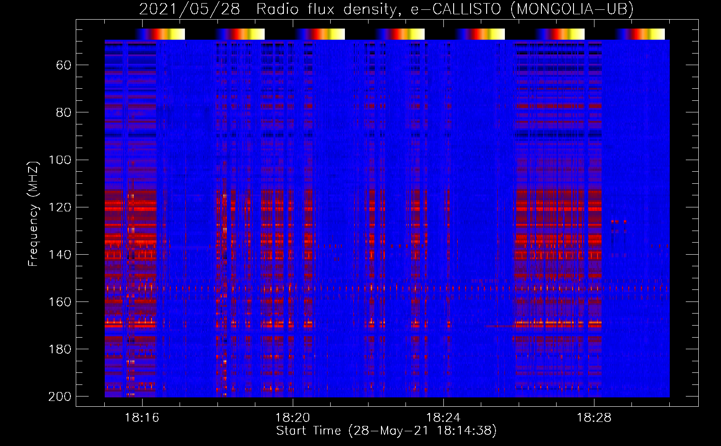
Task: Click the leftmost color scale bar above the spectrogram
Action: (x=160, y=34)
